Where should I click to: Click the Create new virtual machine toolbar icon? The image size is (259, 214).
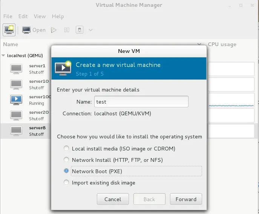[x=9, y=30]
